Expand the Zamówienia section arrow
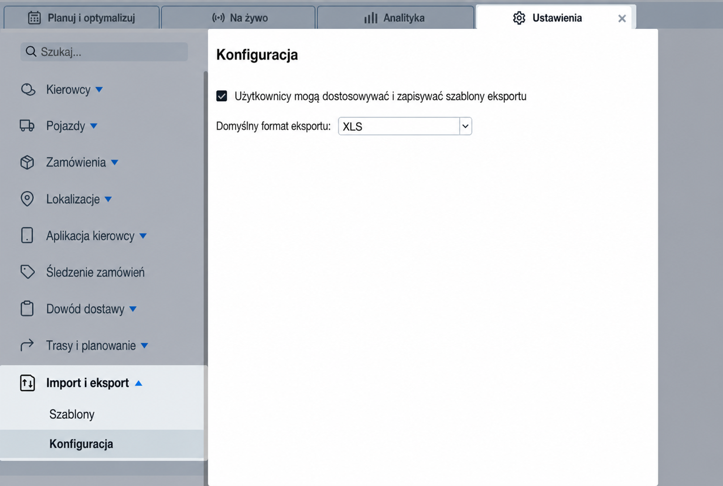This screenshot has width=723, height=486. pyautogui.click(x=115, y=162)
